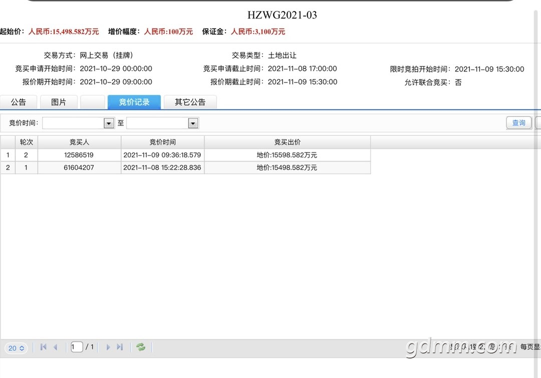Image resolution: width=541 pixels, height=378 pixels.
Task: Refresh the bid record list
Action: point(141,347)
